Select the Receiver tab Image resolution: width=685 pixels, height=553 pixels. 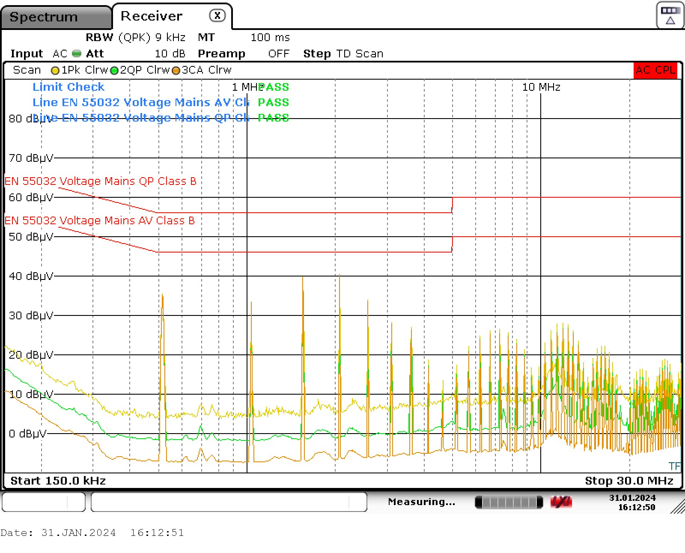[152, 16]
